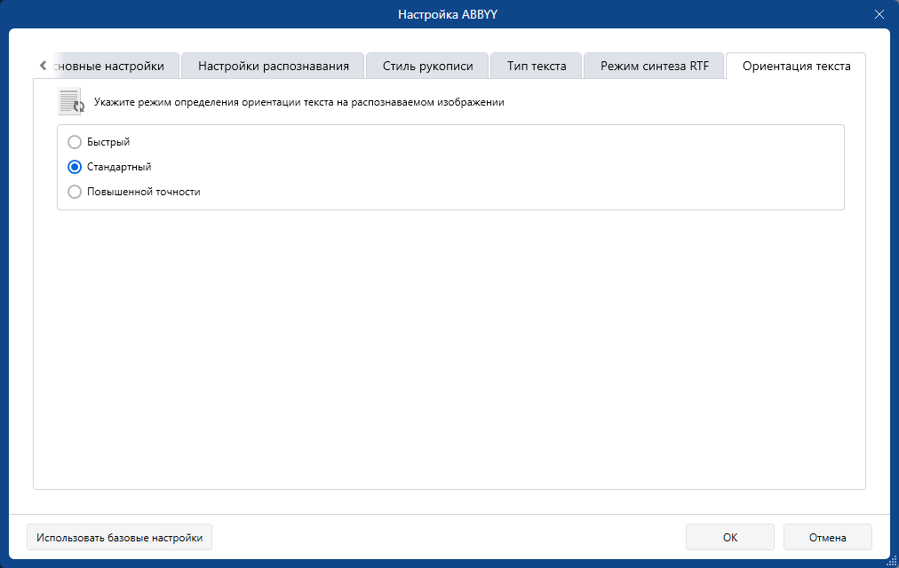Switch to the Настройки распознавания tab

point(273,66)
